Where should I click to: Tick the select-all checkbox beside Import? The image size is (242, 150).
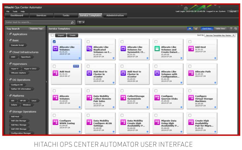[52, 35]
